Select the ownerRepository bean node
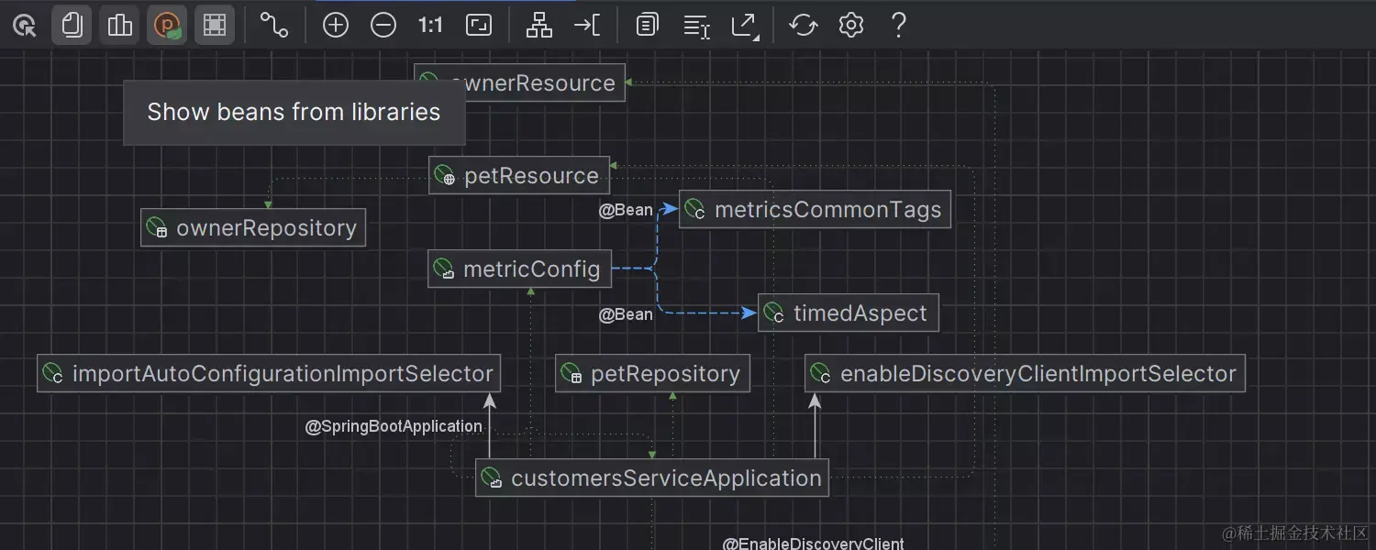 (x=253, y=227)
